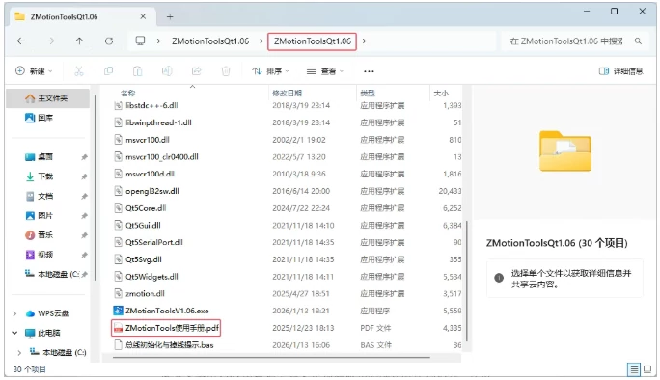Open a new tab with plus button
The width and height of the screenshot is (660, 380).
(x=170, y=16)
